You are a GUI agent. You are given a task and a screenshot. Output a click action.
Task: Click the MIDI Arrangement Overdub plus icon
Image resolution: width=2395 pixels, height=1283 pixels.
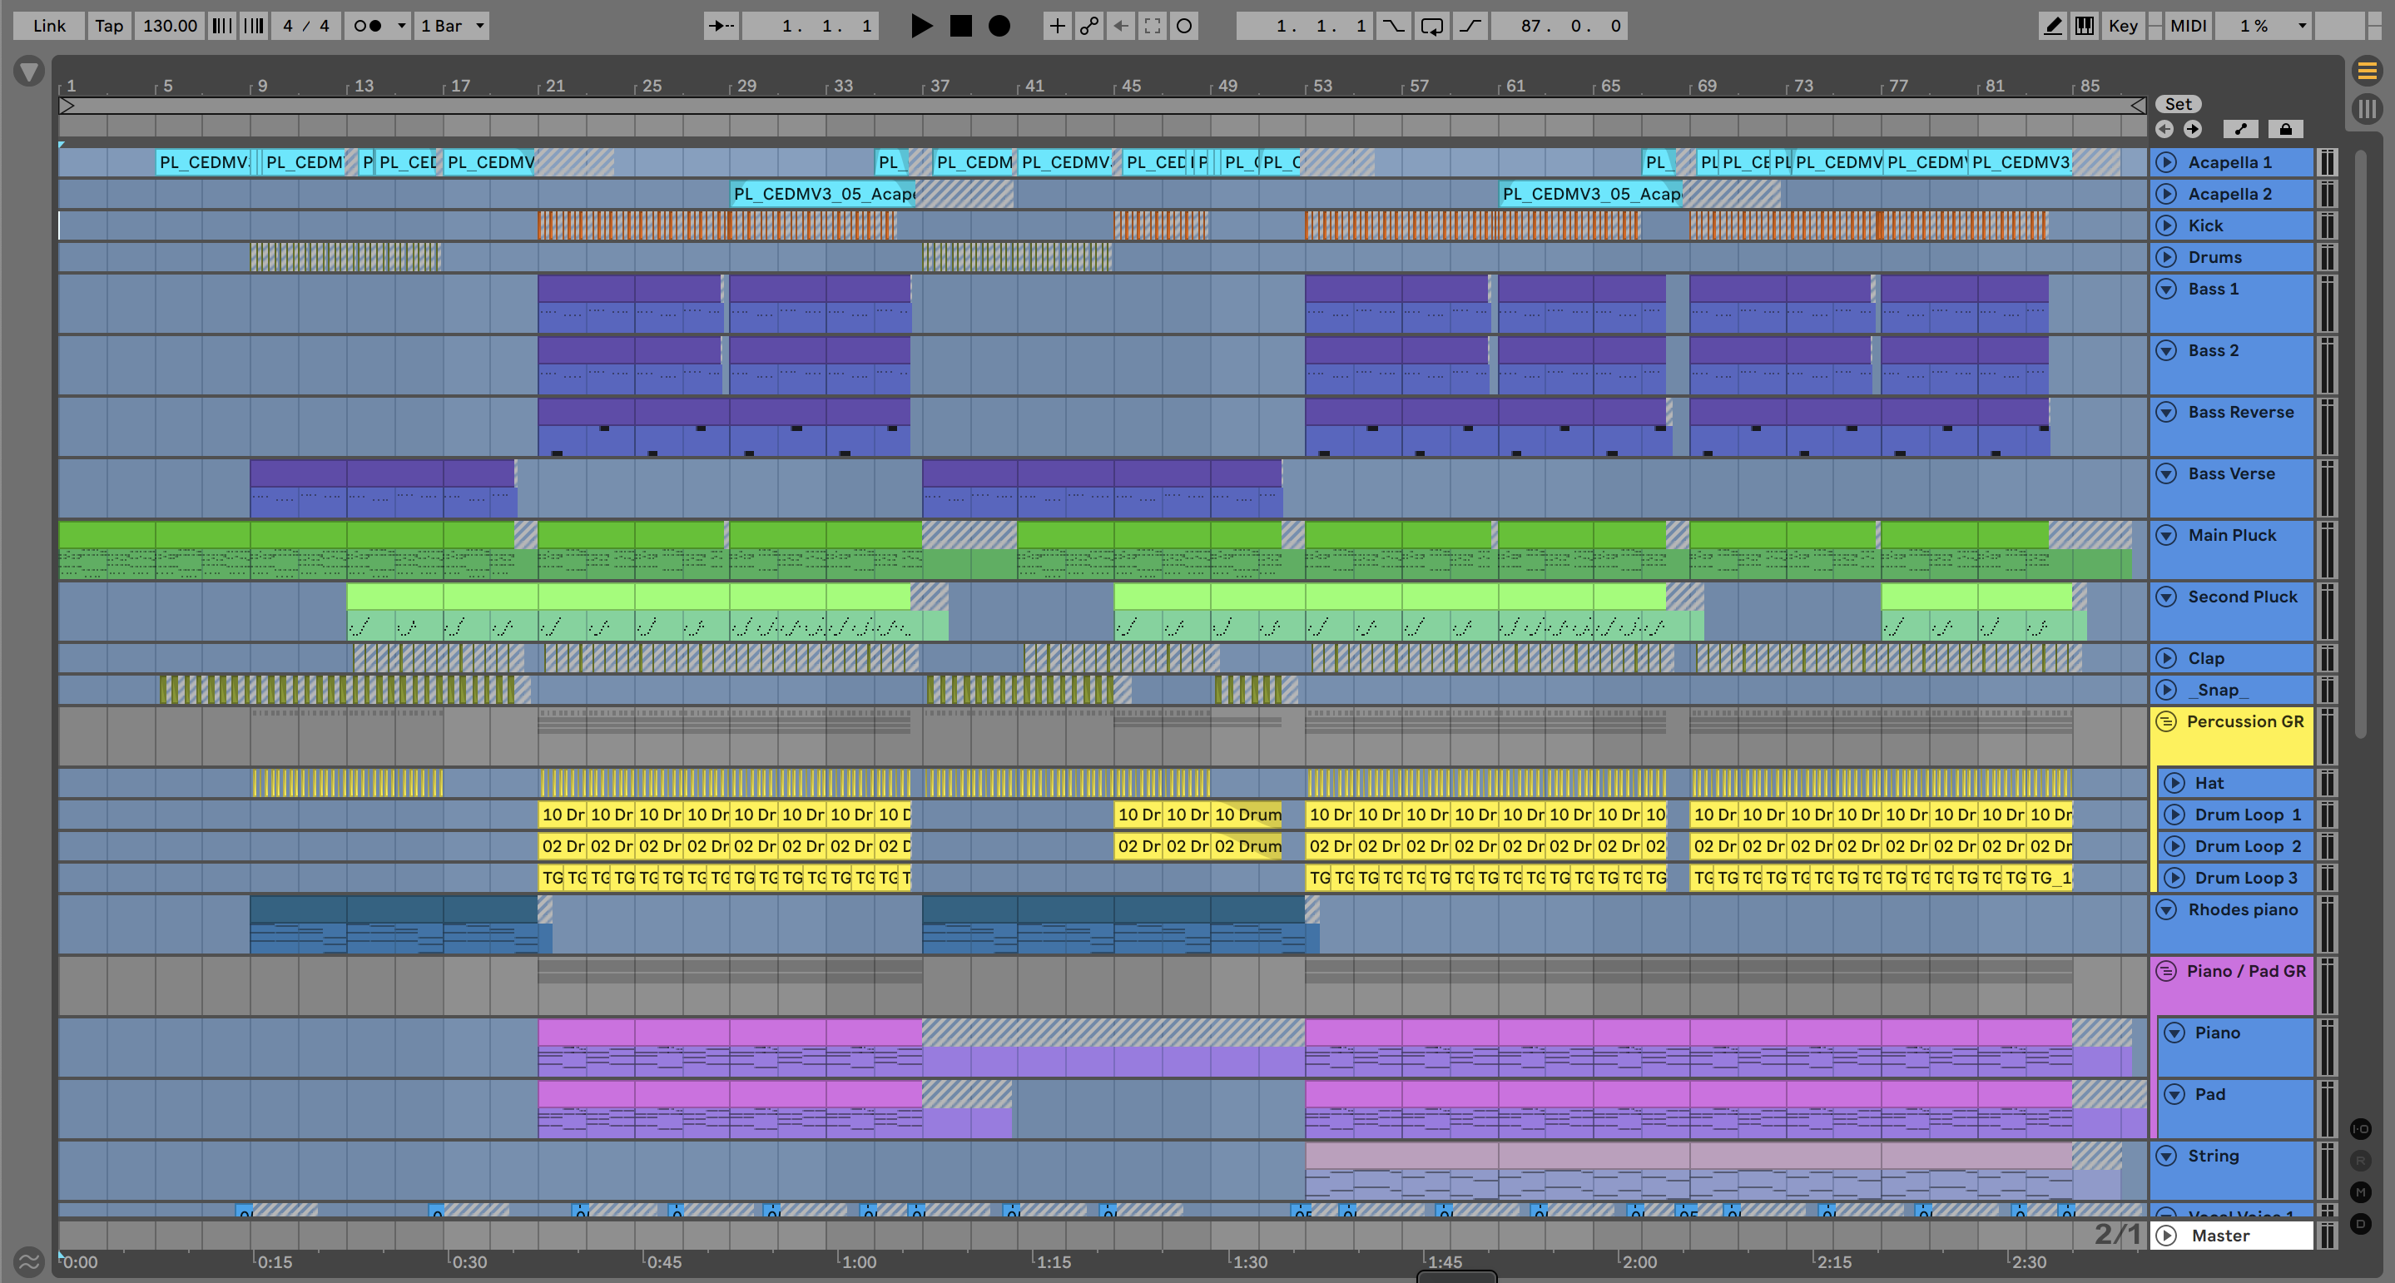point(1057,26)
